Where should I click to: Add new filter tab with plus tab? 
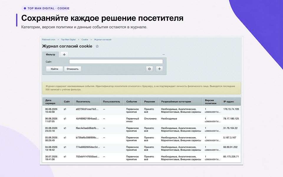coord(64,54)
